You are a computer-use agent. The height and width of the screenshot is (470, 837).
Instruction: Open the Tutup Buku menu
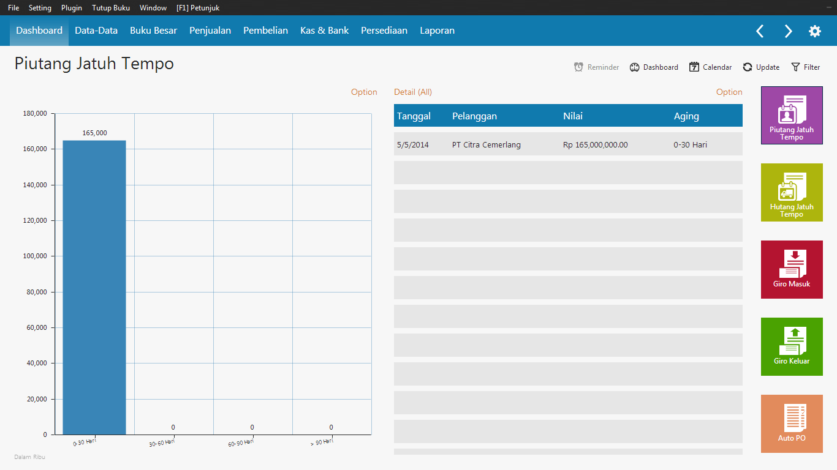tap(111, 8)
